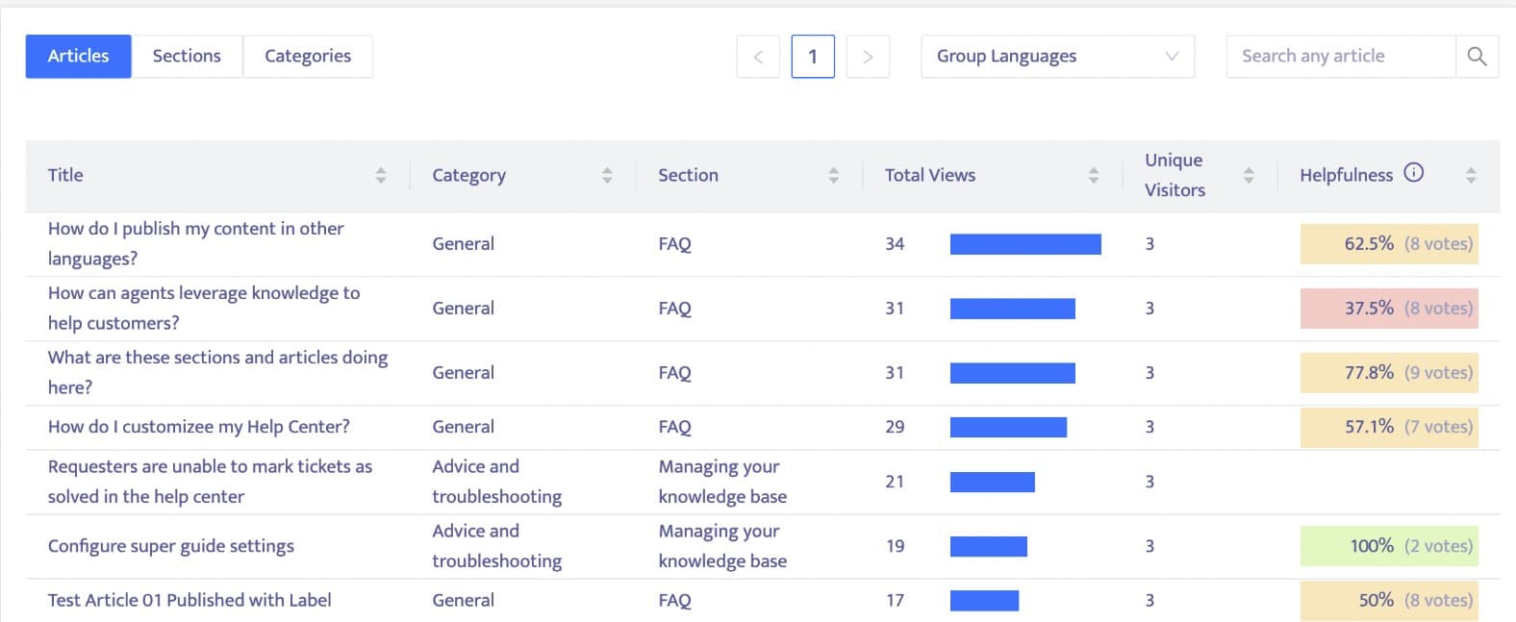The width and height of the screenshot is (1516, 622).
Task: Open Requesters are unable to mark tickets article
Action: (x=211, y=482)
